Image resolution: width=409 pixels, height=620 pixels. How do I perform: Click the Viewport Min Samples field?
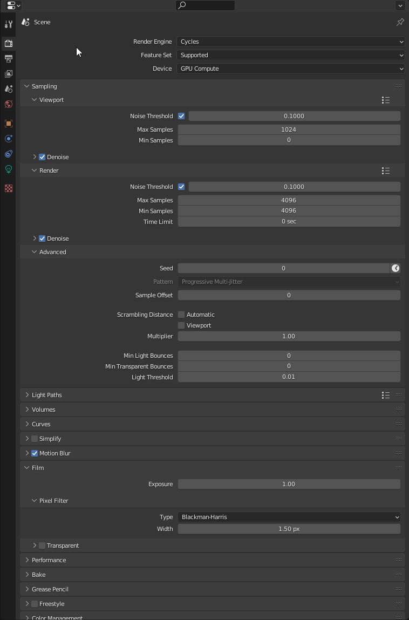pyautogui.click(x=289, y=140)
